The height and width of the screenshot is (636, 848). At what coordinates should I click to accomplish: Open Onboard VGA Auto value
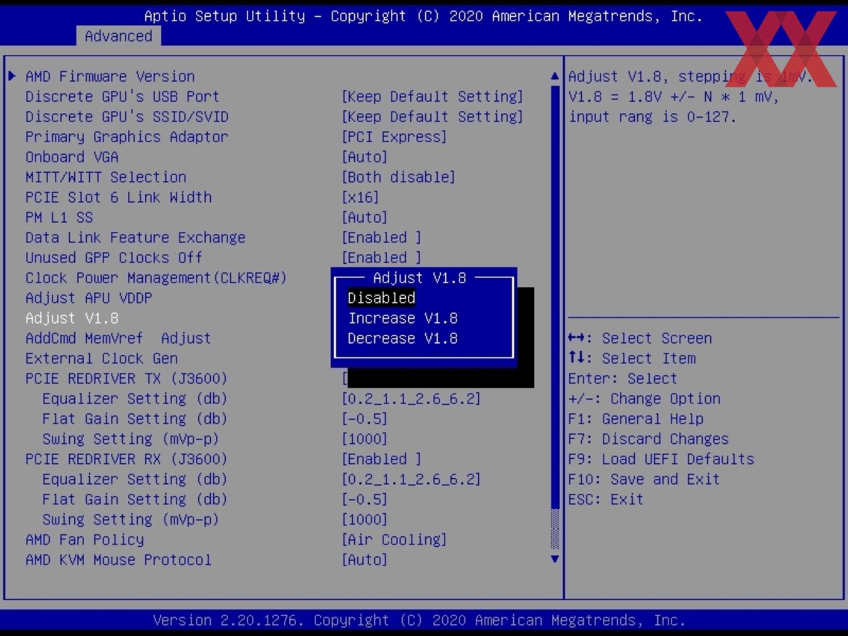pyautogui.click(x=365, y=157)
